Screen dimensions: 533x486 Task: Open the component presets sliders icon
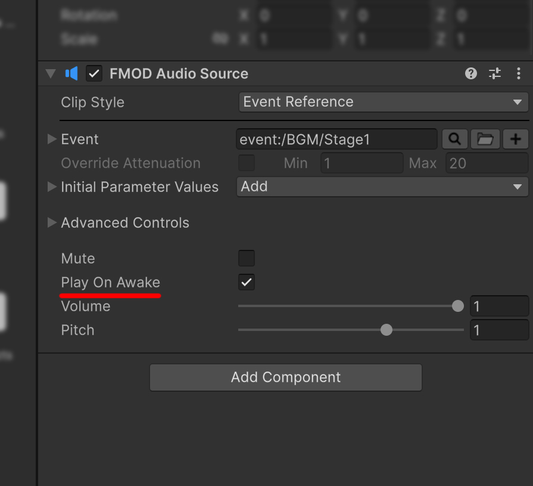click(495, 73)
